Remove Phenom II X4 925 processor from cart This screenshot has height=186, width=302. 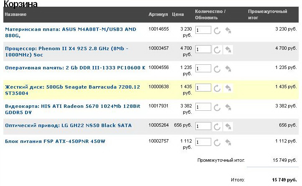click(228, 50)
